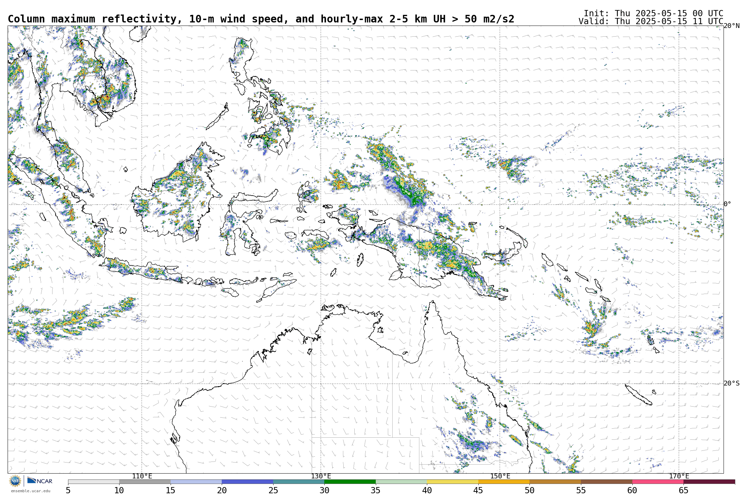Click the maroon 65+ dBZ segment
The height and width of the screenshot is (495, 746).
(x=709, y=482)
